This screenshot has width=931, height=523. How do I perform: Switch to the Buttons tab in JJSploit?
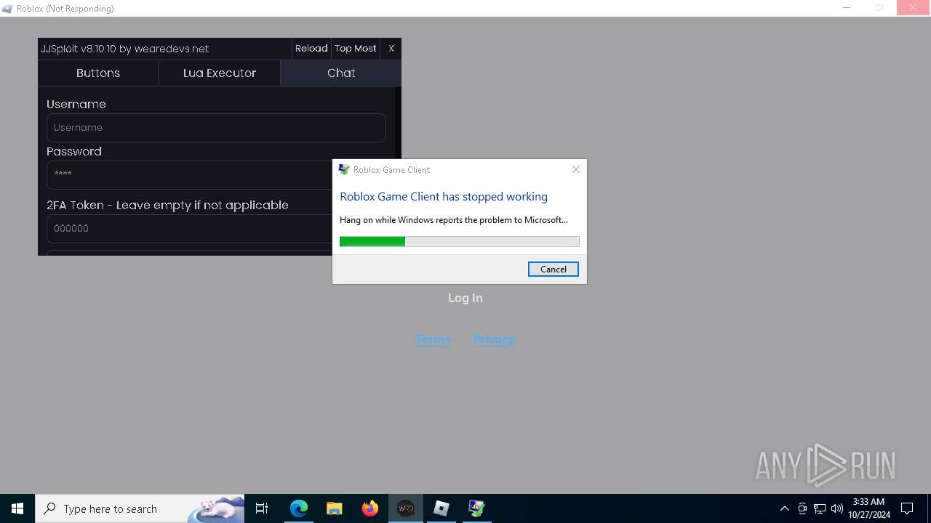point(98,73)
